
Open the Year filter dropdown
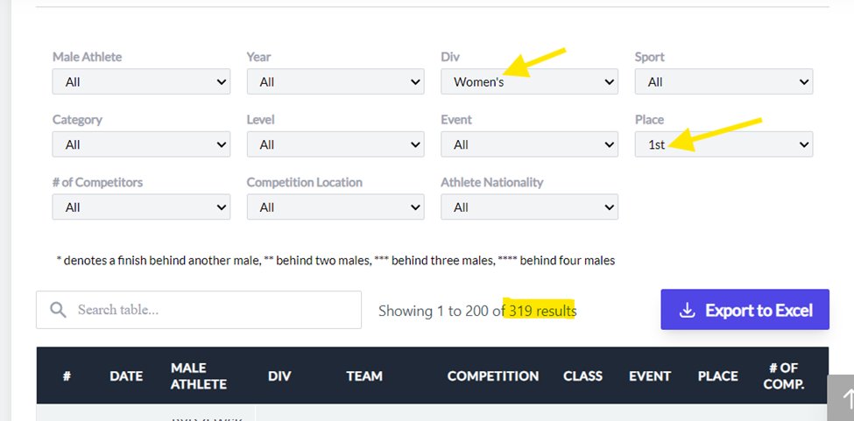(x=335, y=81)
